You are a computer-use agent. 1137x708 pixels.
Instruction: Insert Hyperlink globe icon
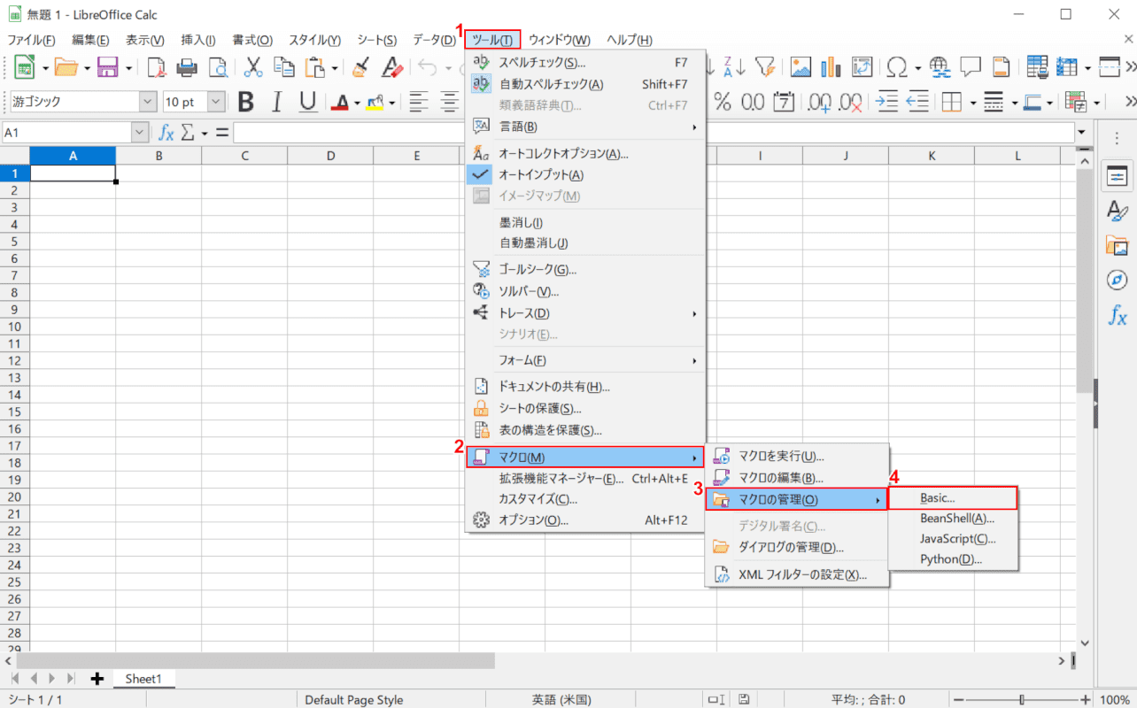point(940,67)
